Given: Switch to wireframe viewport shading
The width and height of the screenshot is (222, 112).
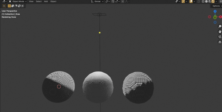Looking at the screenshot, I should tap(203, 1).
